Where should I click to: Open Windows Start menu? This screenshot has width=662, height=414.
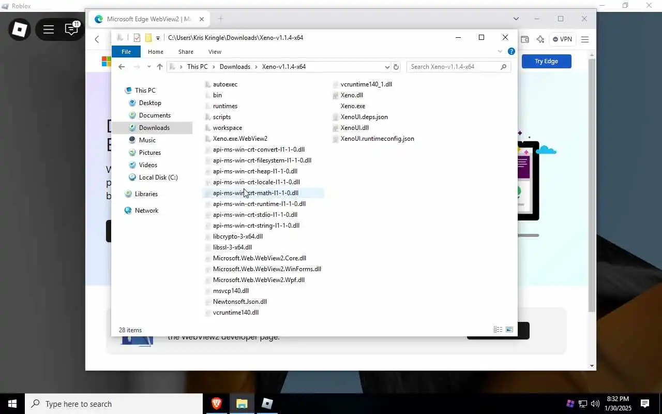coord(12,404)
